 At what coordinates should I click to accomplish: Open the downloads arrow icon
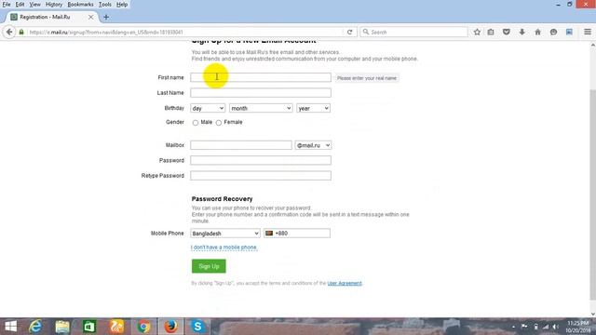[521, 33]
